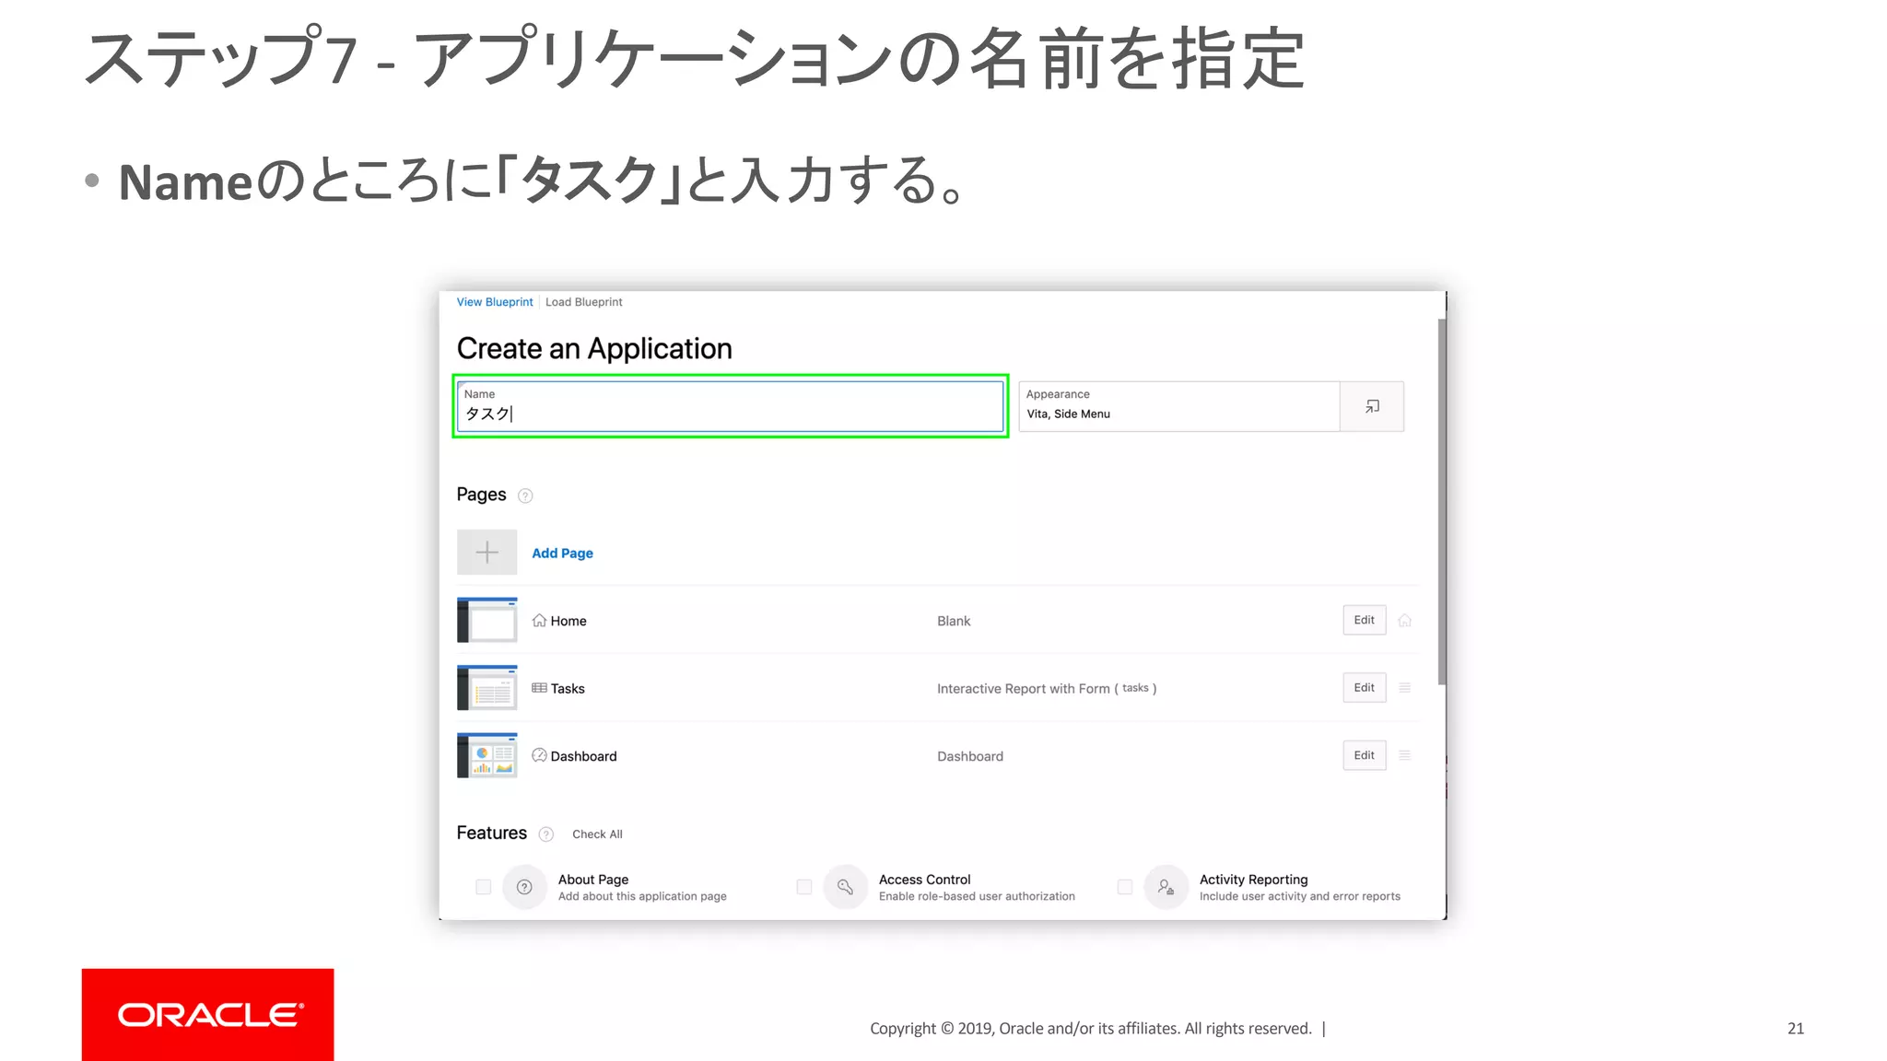The image size is (1887, 1061).
Task: Click the vertical scrollbar of the wizard
Action: 1442,502
